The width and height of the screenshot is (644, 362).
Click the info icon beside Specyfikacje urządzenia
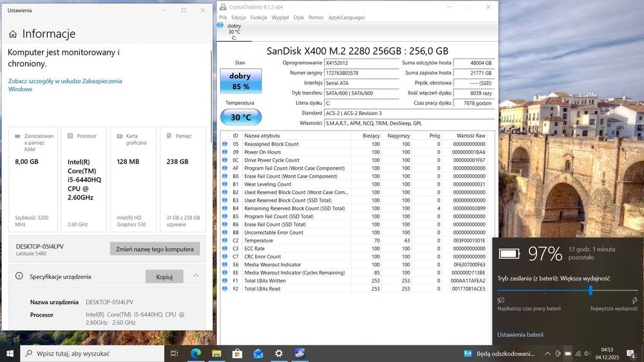pyautogui.click(x=19, y=276)
